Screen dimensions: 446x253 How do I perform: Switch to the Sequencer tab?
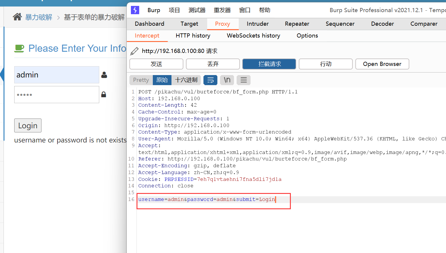coord(340,24)
